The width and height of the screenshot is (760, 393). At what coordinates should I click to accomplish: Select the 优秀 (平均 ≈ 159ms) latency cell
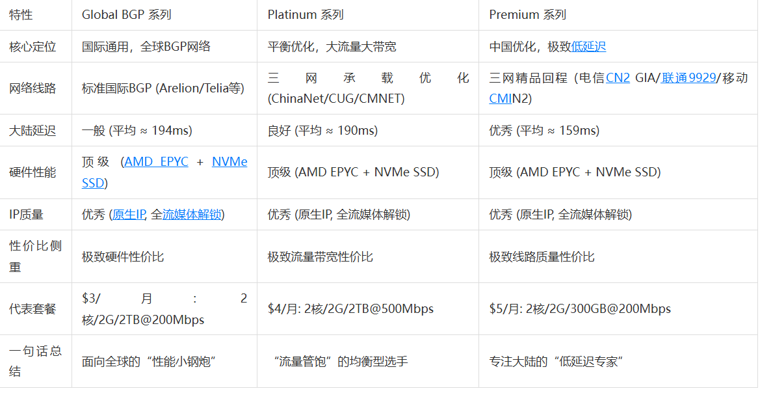pos(544,131)
